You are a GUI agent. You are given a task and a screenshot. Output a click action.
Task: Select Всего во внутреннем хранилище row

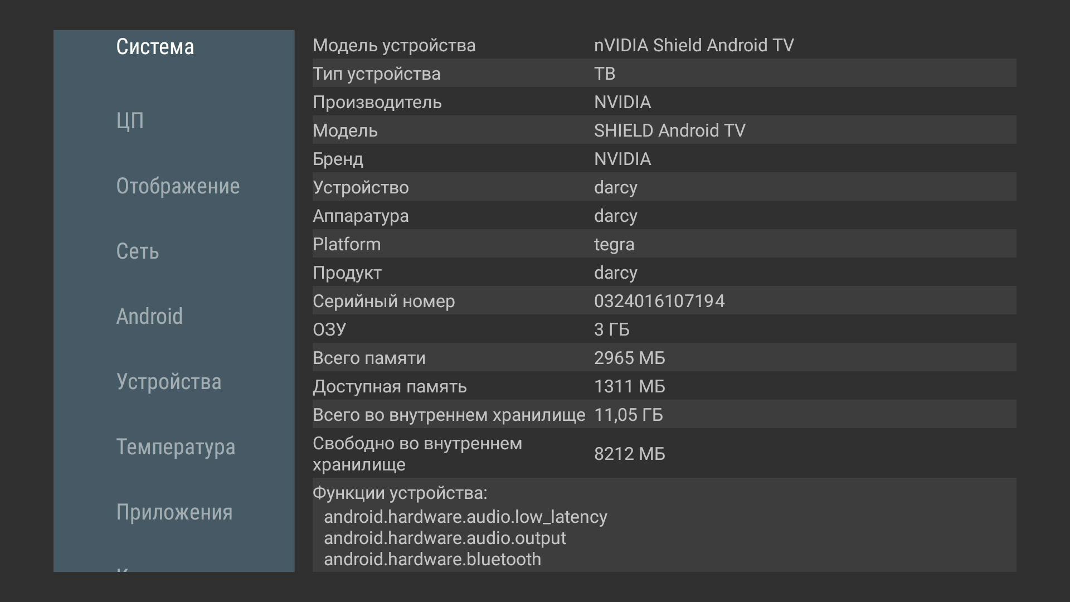(x=663, y=415)
